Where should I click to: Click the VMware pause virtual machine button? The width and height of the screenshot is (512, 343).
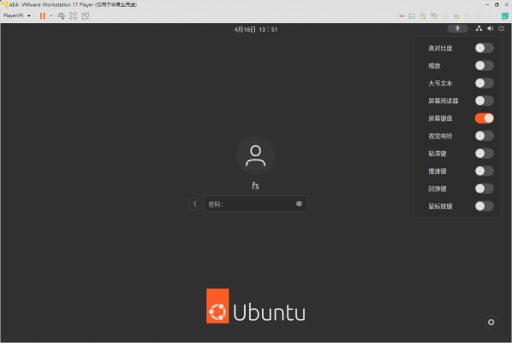pyautogui.click(x=42, y=15)
